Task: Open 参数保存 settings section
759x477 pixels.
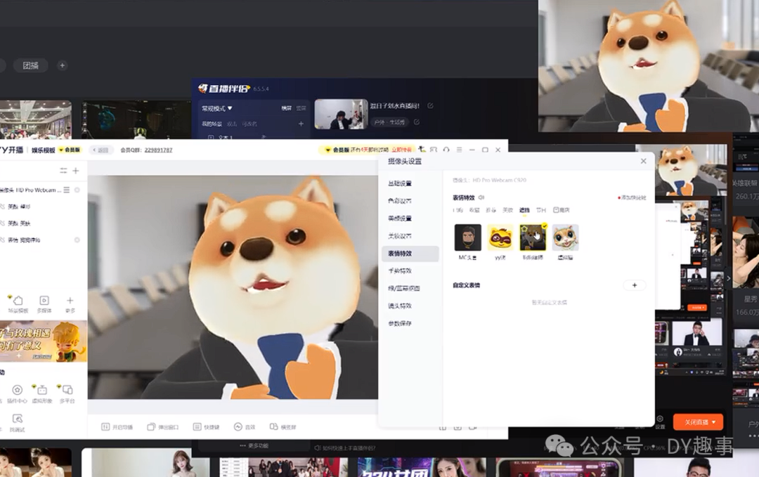Action: pos(399,323)
